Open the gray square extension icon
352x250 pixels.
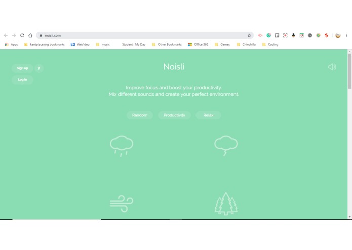coord(277,35)
